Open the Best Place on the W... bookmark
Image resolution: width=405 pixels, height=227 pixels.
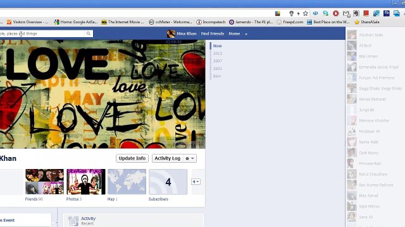(328, 22)
